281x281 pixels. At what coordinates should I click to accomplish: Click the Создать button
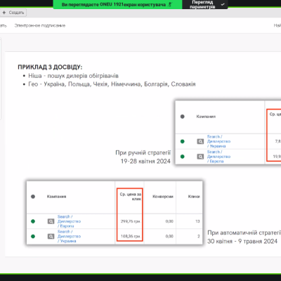13,13
